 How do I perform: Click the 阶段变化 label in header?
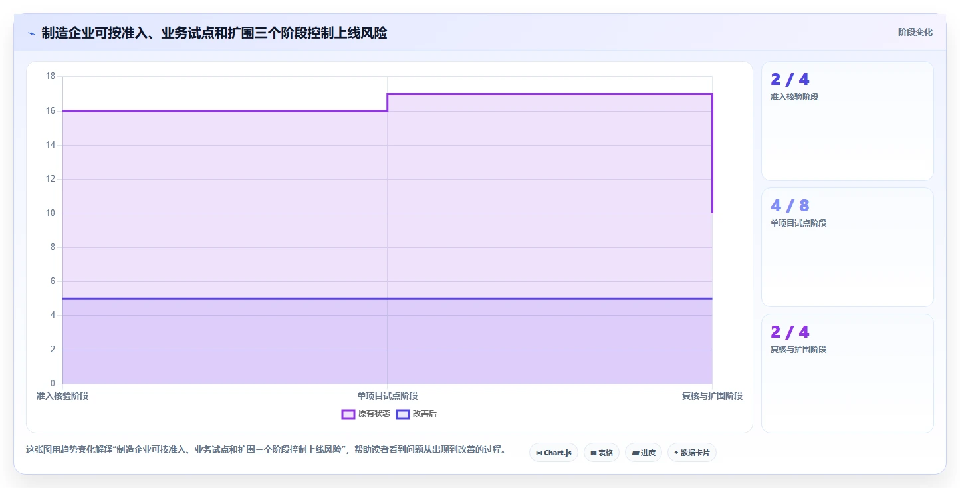click(915, 32)
